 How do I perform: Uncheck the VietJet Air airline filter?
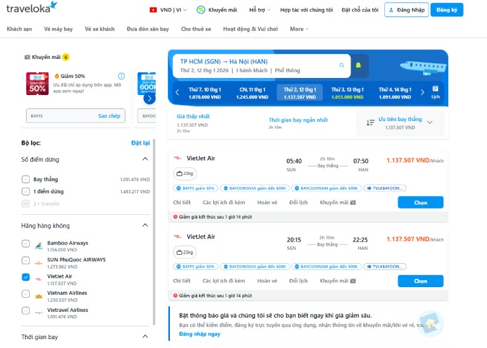tap(25, 277)
